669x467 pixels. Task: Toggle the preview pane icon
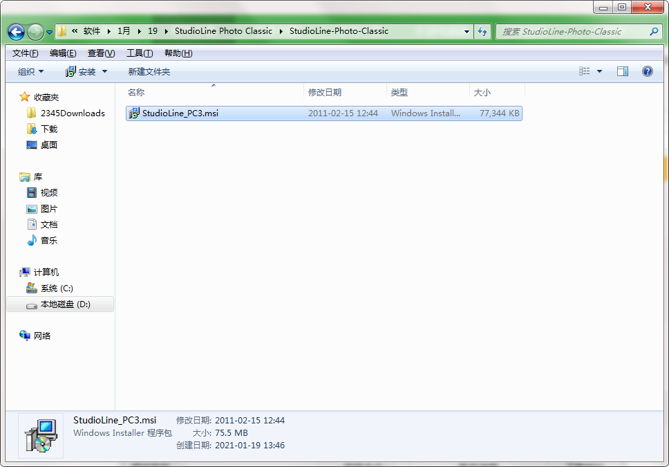pyautogui.click(x=623, y=71)
